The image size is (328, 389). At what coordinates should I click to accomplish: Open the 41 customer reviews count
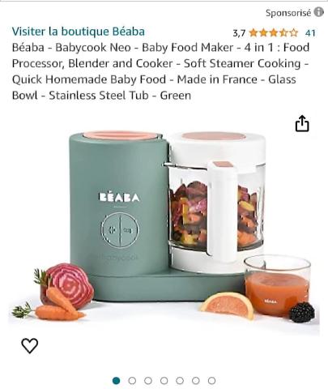(x=310, y=33)
